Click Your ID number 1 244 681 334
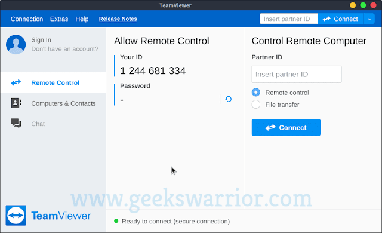 tap(153, 71)
